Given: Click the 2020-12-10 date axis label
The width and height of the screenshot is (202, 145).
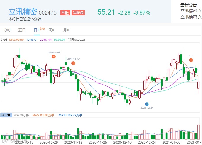Looking at the screenshot, I should tap(122, 142).
